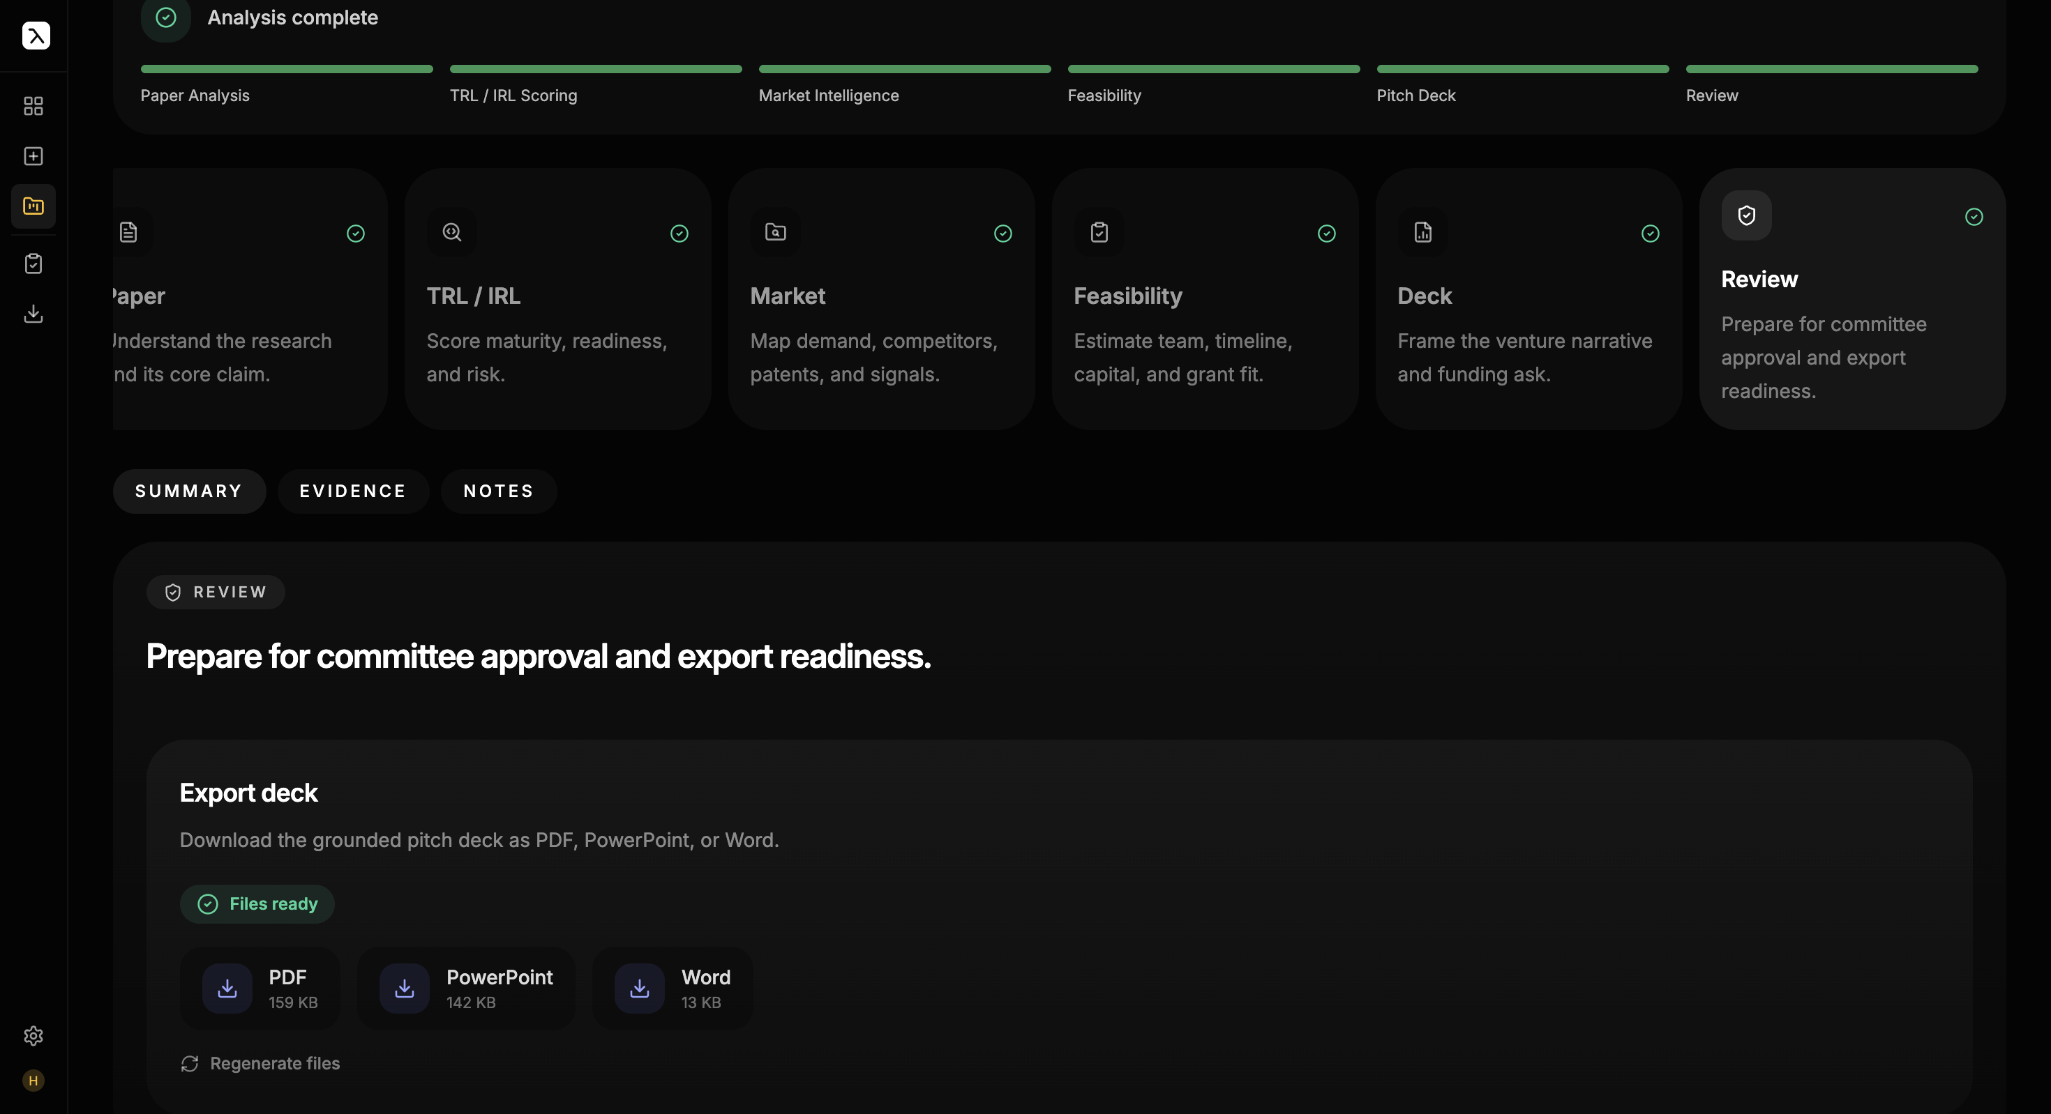Download the PowerPoint file, 142 KB

pos(467,989)
